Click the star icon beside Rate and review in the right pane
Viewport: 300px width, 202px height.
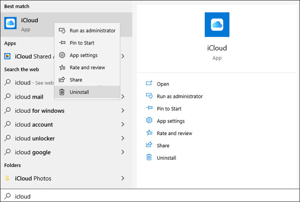click(x=149, y=132)
